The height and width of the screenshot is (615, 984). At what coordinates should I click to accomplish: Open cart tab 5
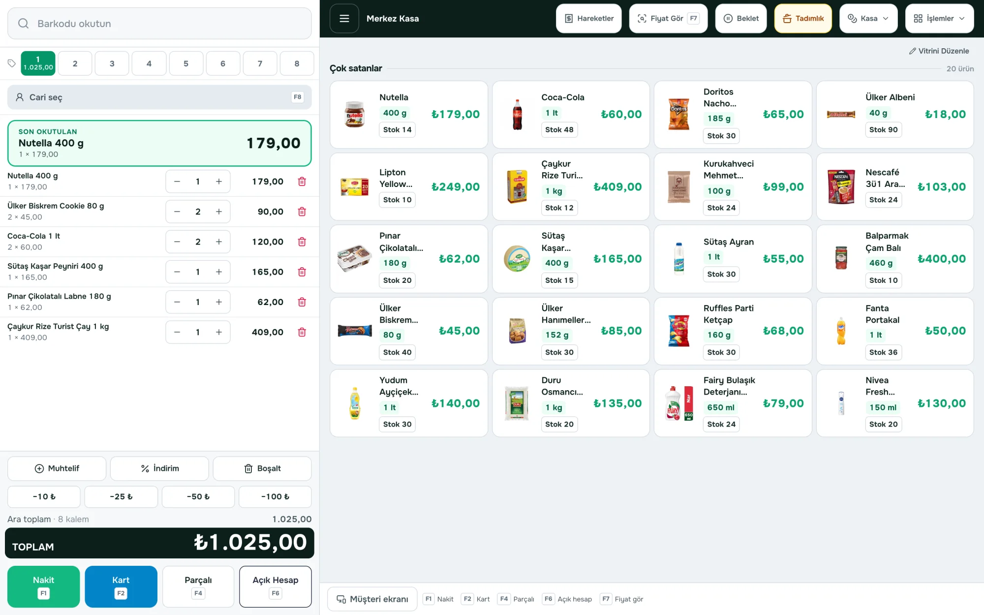[x=186, y=63]
